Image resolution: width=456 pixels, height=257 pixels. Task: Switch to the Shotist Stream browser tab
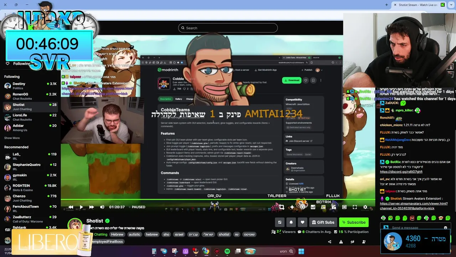419,5
